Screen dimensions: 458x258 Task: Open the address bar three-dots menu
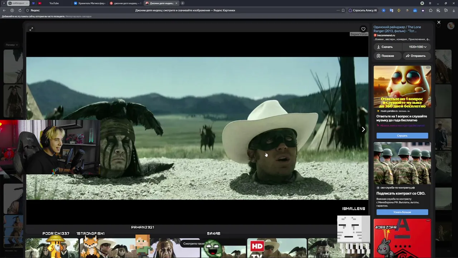[338, 10]
